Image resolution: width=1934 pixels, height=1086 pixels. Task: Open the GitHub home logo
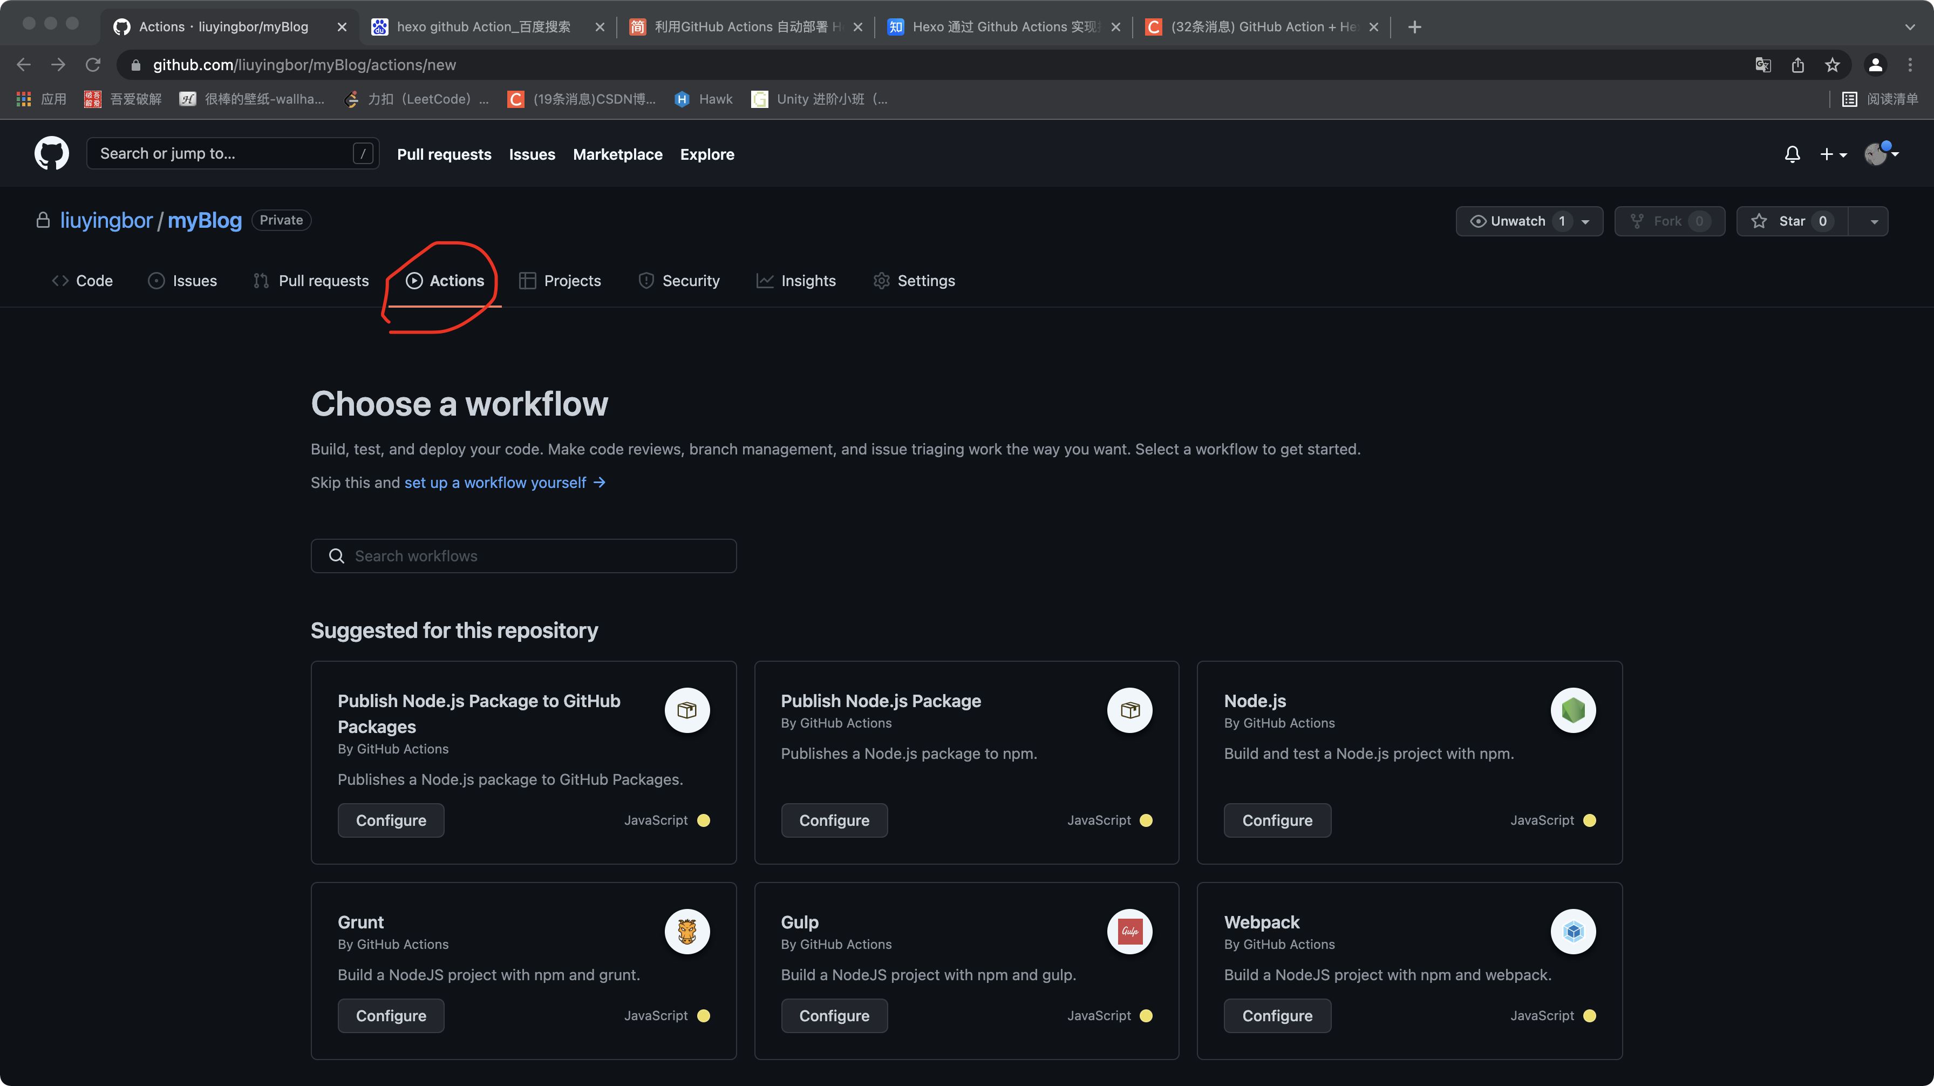(x=51, y=154)
